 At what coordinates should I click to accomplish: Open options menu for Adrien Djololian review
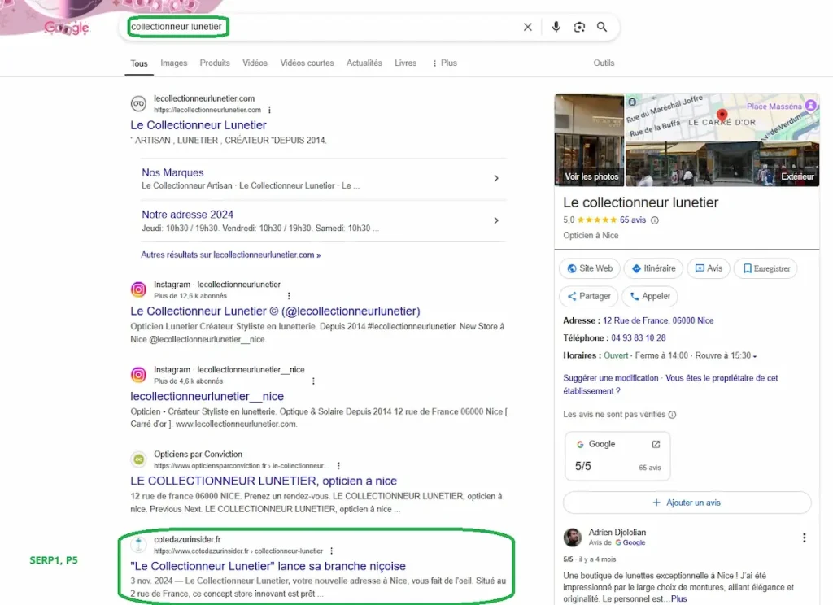[x=804, y=538]
